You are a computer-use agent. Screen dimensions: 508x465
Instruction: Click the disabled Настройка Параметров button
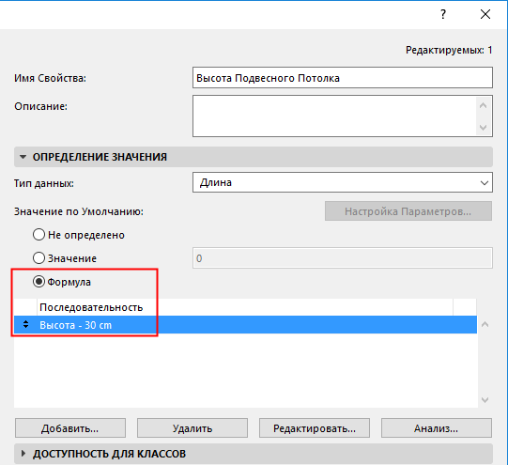(x=408, y=211)
